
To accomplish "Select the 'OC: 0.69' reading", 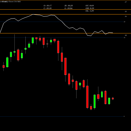I will (90, 6).
